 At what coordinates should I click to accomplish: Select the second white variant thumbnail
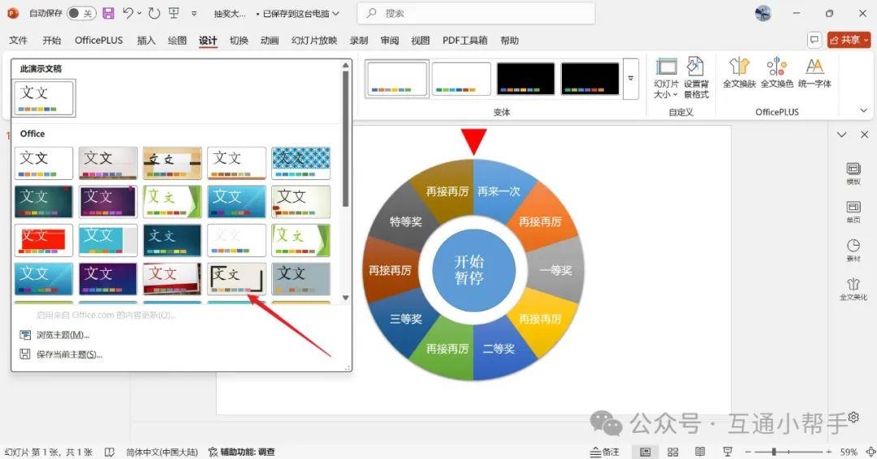coord(461,79)
